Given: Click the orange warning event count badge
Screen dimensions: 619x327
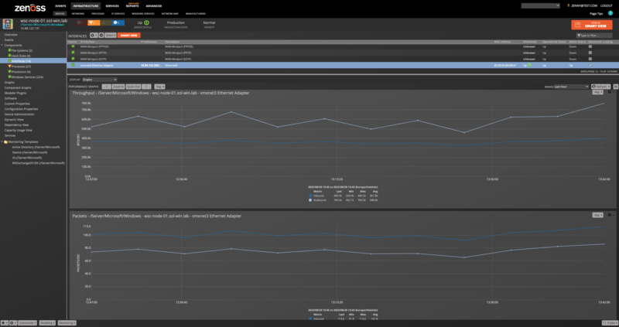Looking at the screenshot, I should click(94, 23).
